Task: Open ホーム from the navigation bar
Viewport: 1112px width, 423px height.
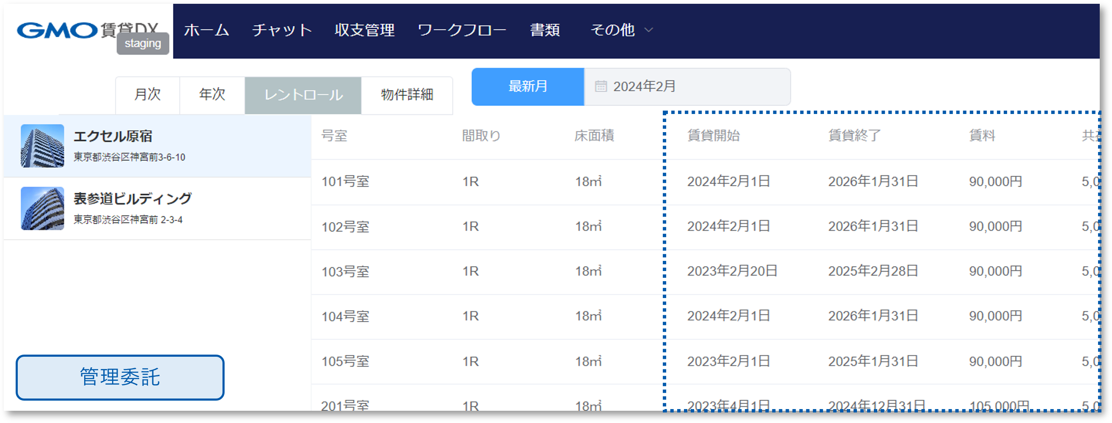Action: coord(207,29)
